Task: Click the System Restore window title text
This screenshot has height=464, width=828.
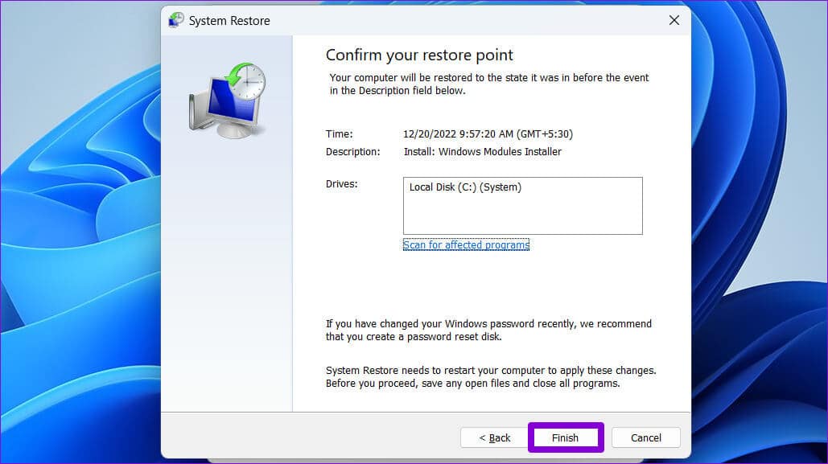Action: (x=229, y=21)
